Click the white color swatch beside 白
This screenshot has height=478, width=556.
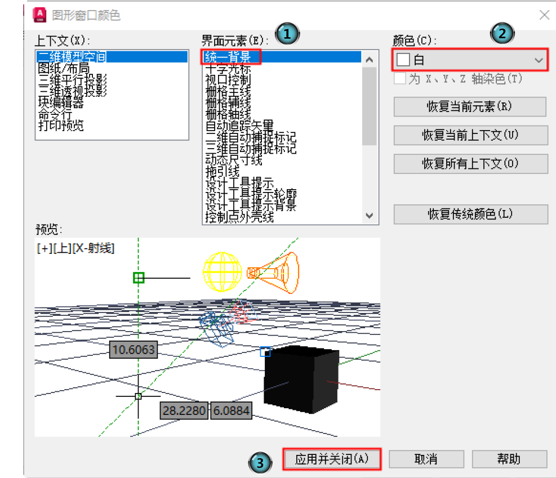[x=403, y=60]
